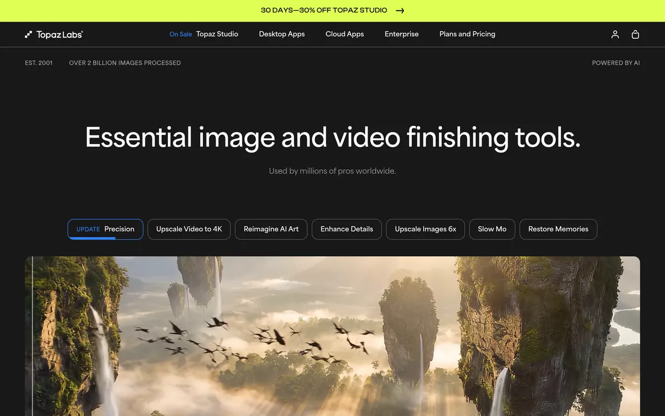Click the 30% off Topaz Studio banner

point(324,11)
